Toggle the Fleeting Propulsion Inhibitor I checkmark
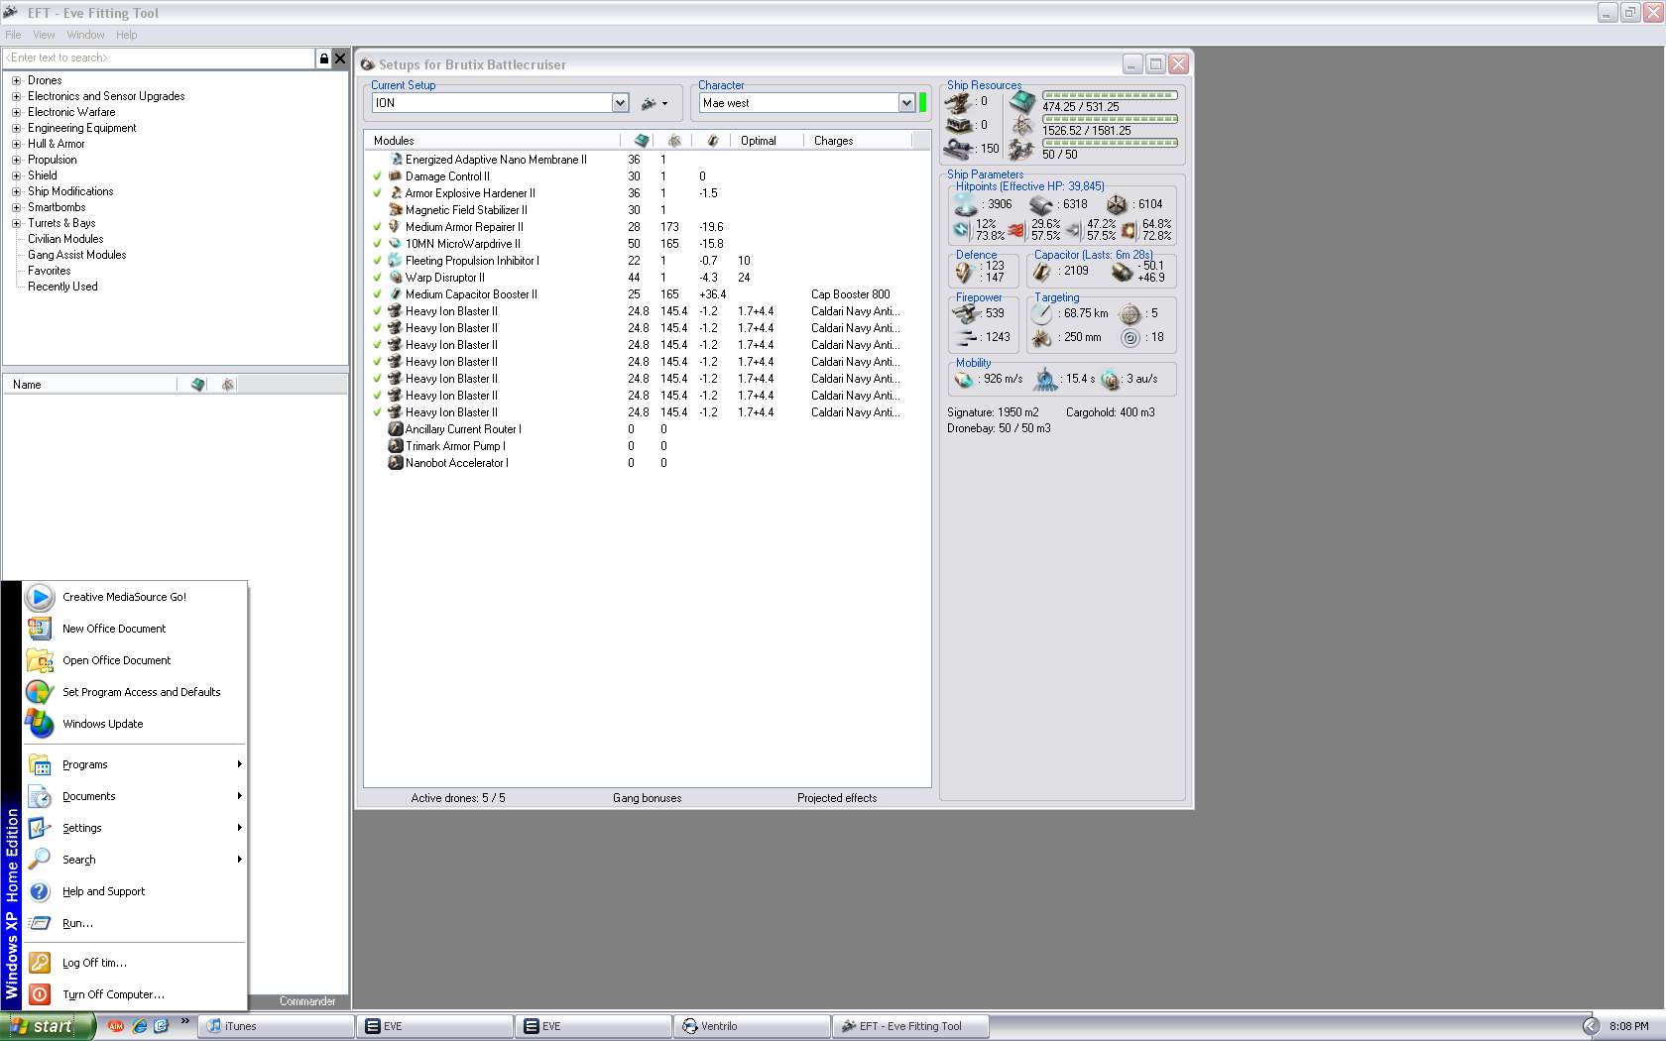This screenshot has height=1041, width=1666. click(x=377, y=261)
